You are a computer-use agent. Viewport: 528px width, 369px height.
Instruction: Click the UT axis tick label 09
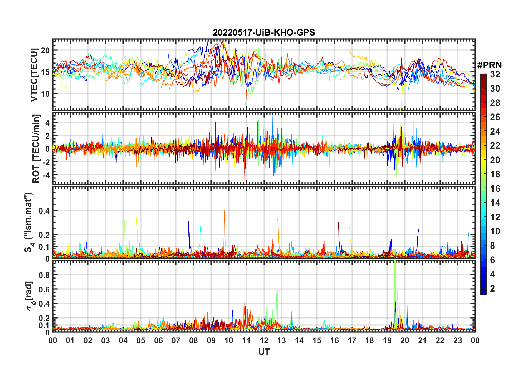pyautogui.click(x=211, y=340)
